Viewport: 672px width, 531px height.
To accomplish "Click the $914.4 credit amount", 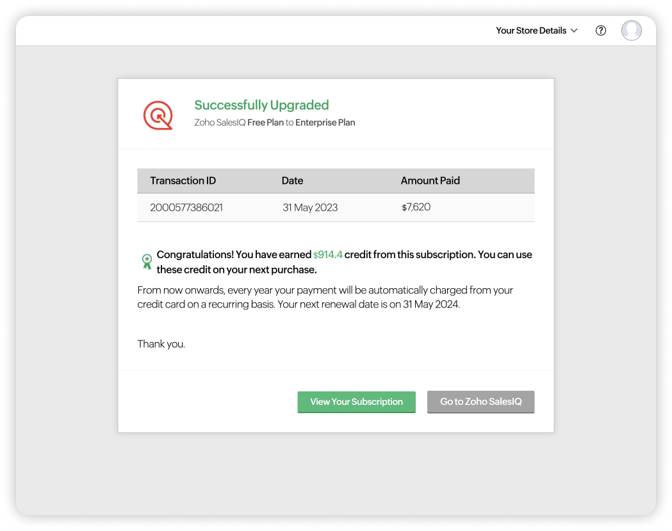I will tap(327, 254).
